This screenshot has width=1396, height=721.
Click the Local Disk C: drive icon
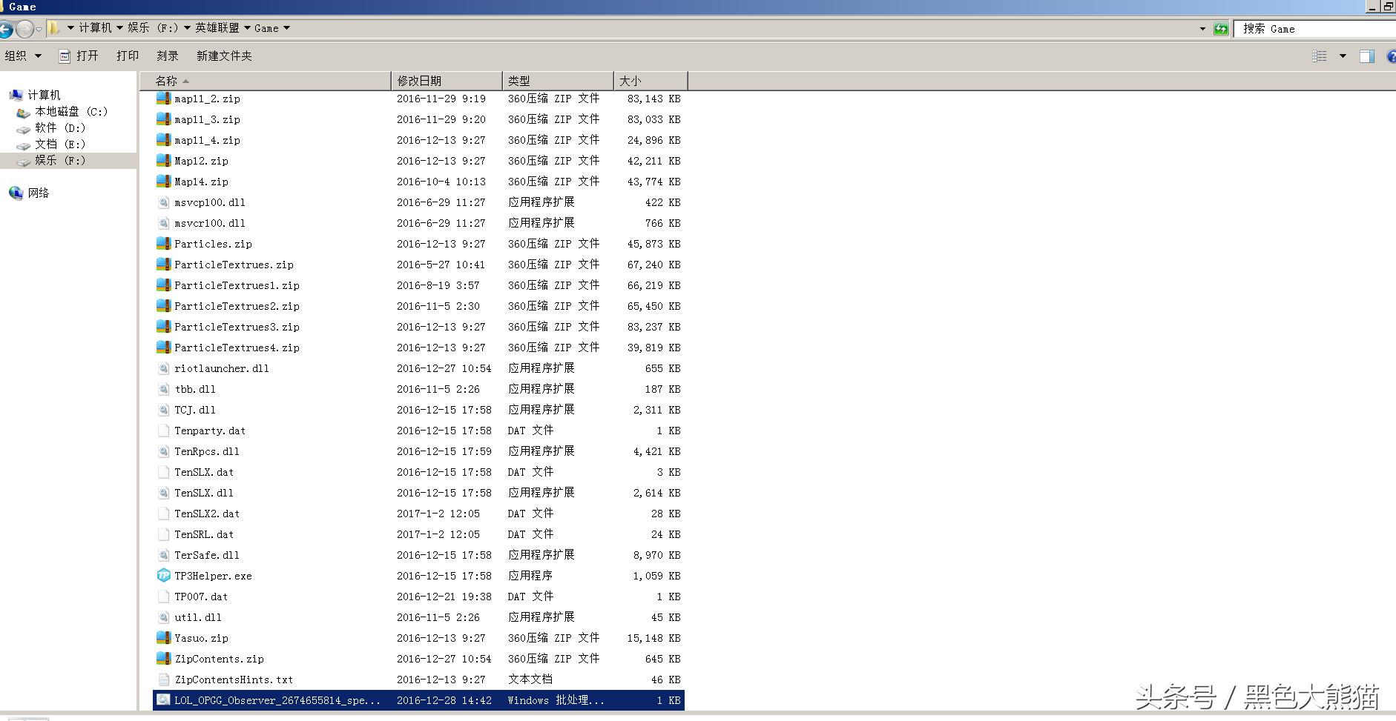click(x=23, y=112)
